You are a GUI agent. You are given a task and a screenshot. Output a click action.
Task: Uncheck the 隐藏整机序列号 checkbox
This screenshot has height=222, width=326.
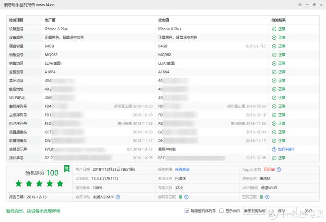tap(186, 211)
